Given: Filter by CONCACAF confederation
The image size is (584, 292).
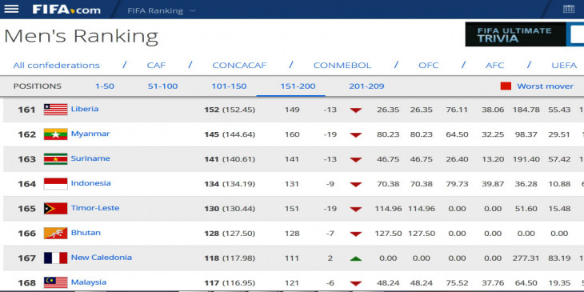Looking at the screenshot, I should 239,65.
